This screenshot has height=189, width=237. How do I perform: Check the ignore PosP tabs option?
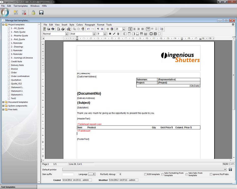click(211, 174)
